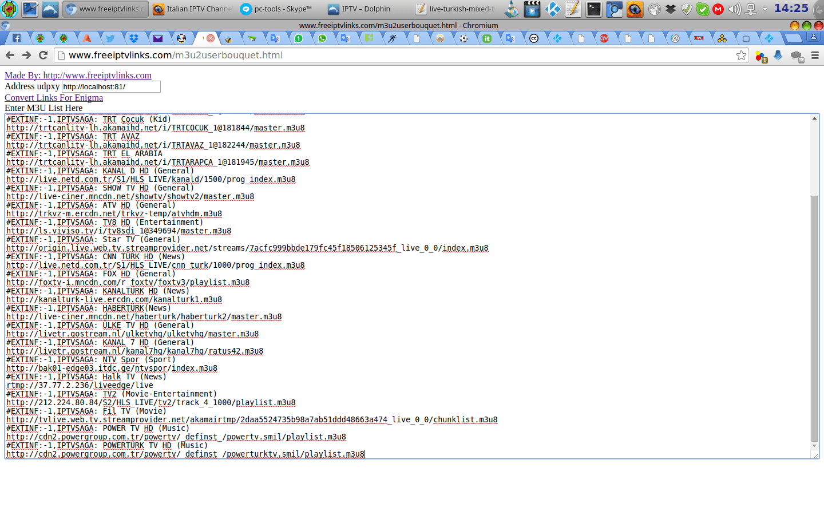Click the panel clock showing 14:25

(x=791, y=9)
